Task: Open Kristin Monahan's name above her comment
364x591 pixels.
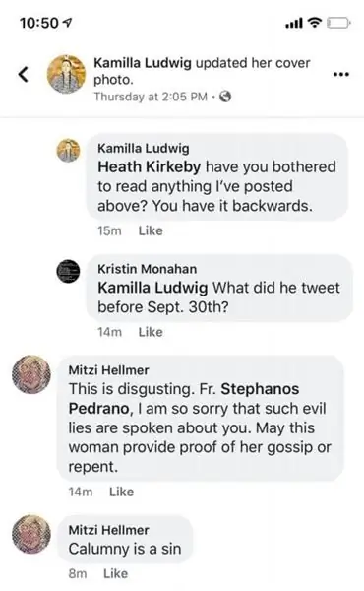Action: coord(148,269)
